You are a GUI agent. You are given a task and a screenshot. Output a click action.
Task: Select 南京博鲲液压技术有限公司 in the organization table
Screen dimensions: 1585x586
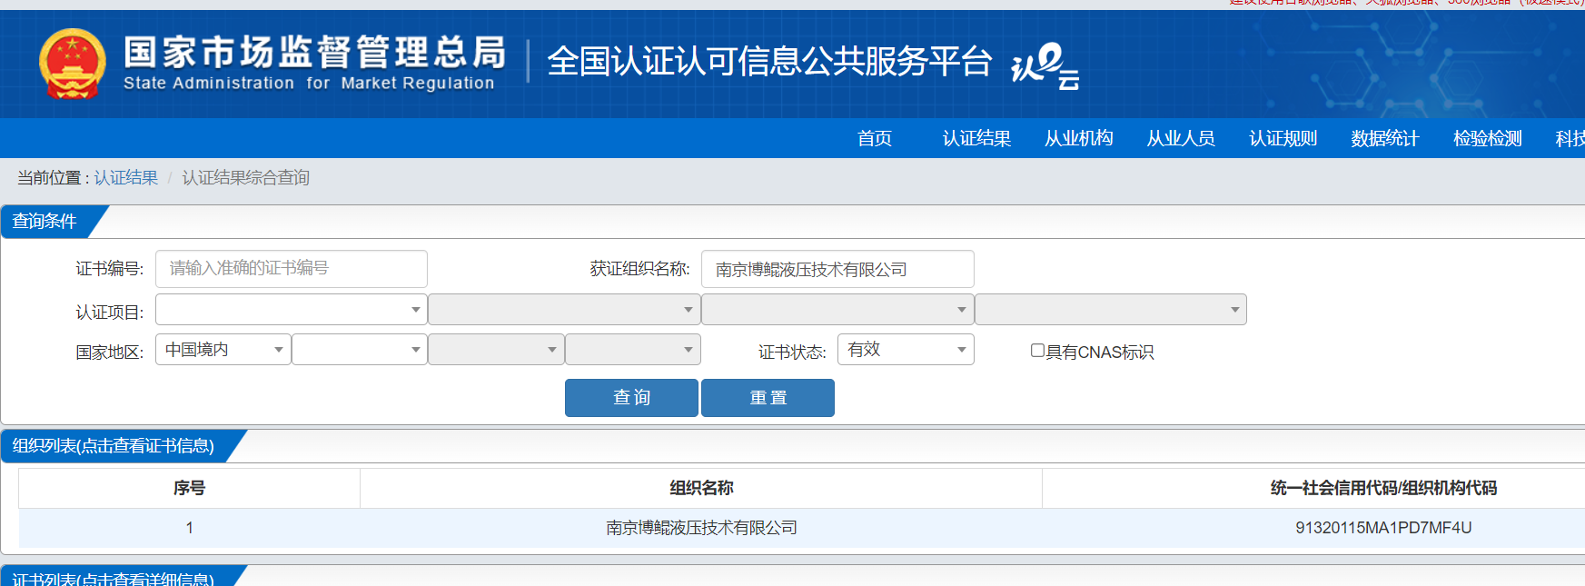pos(701,528)
